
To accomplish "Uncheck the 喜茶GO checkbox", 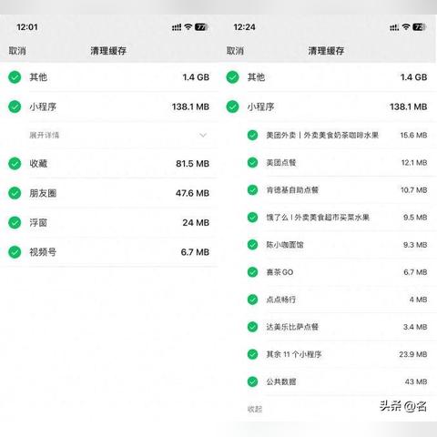I will coord(252,272).
